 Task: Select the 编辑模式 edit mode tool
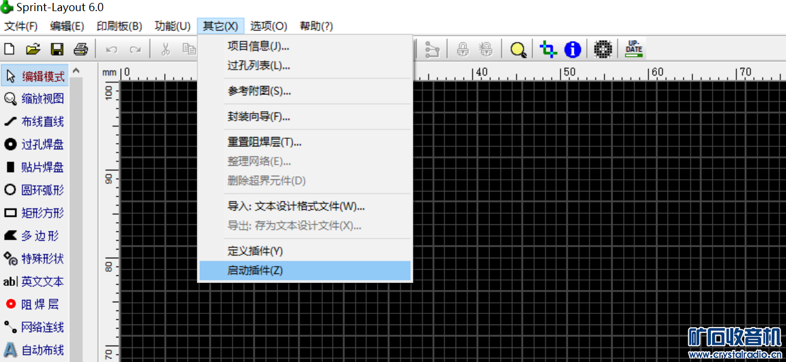35,76
